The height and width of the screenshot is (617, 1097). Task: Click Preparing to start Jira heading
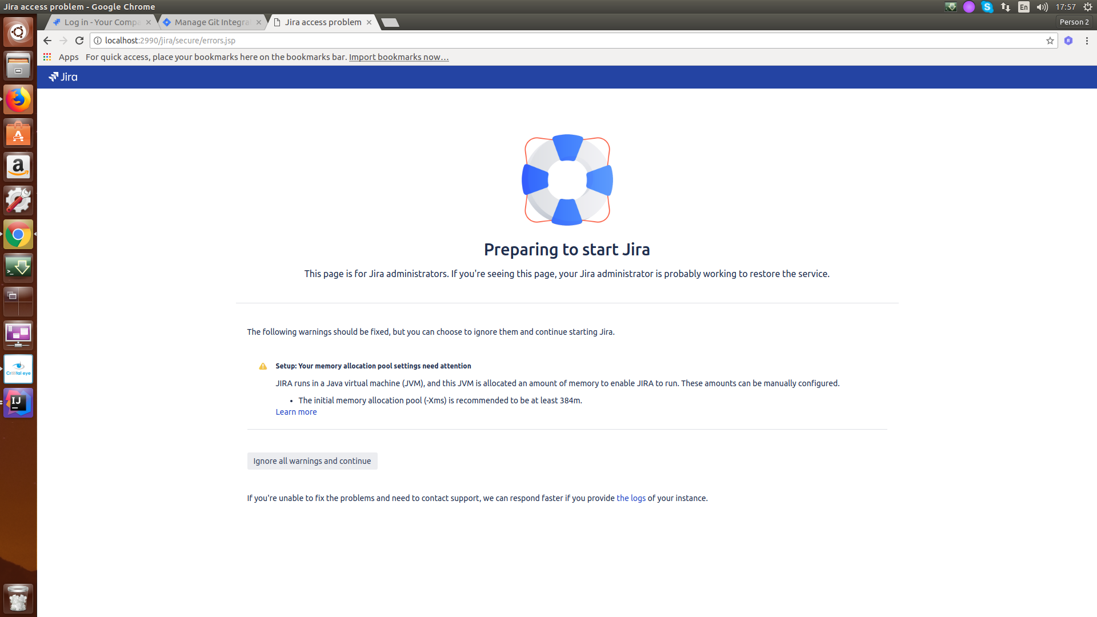pyautogui.click(x=567, y=250)
